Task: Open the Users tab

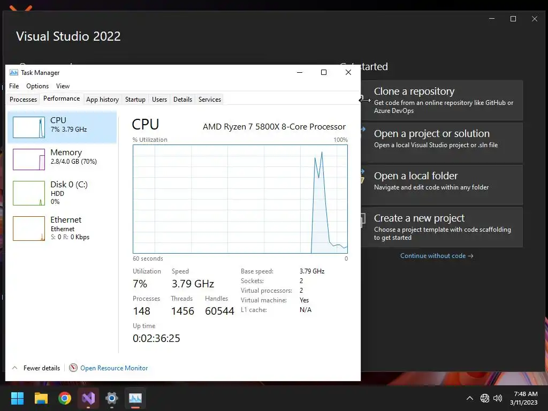Action: [x=159, y=99]
